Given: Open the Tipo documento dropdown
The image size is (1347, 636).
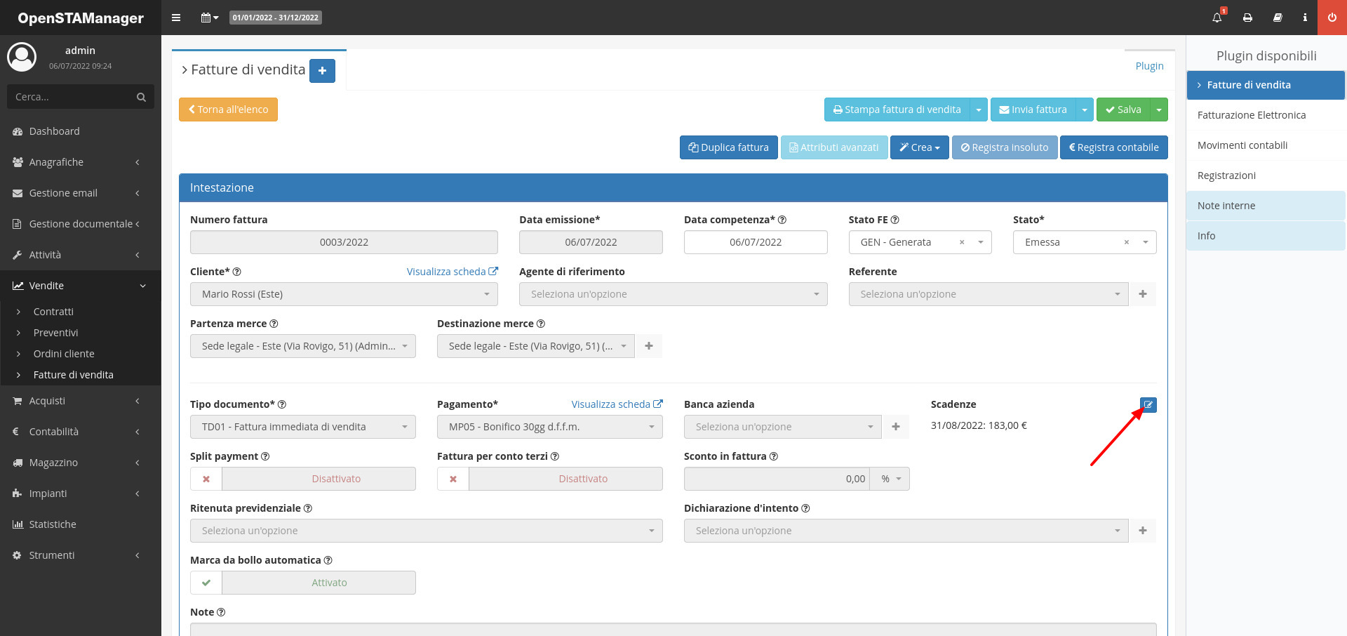Looking at the screenshot, I should 302,427.
